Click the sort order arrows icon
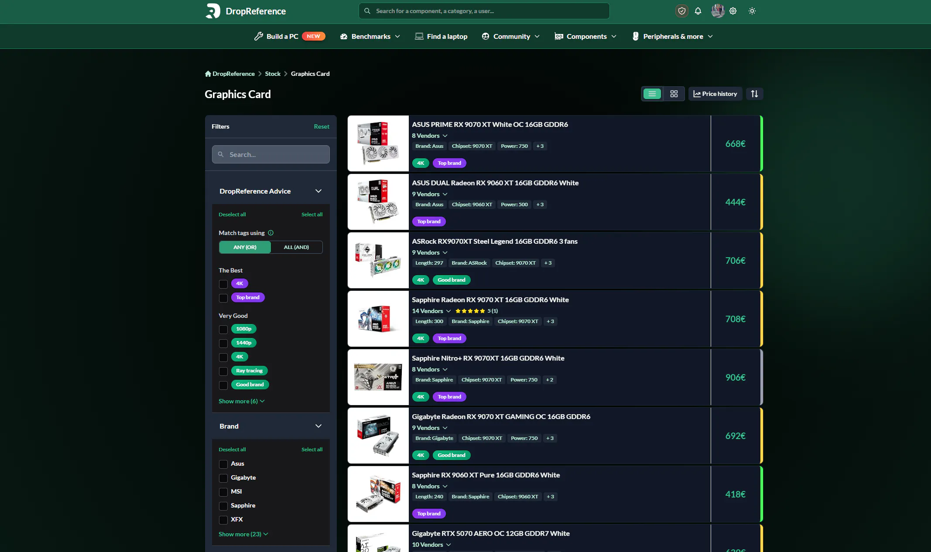 [x=754, y=94]
